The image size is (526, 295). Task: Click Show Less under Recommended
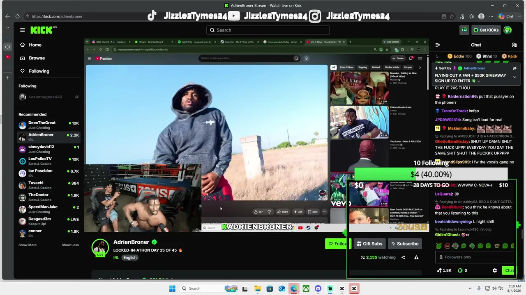point(70,245)
